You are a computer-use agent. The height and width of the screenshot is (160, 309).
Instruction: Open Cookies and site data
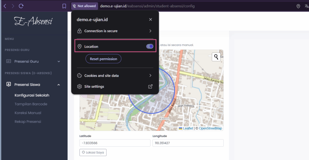(x=115, y=76)
